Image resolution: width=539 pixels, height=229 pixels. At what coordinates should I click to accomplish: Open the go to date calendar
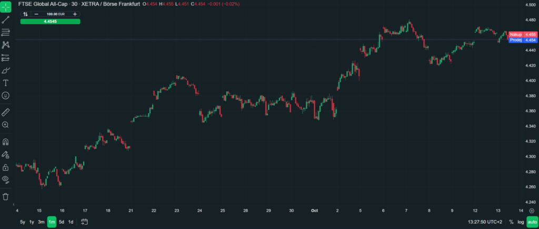(85, 222)
